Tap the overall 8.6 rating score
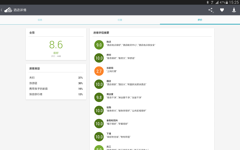Image resolution: width=240 pixels, height=150 pixels. [x=56, y=45]
